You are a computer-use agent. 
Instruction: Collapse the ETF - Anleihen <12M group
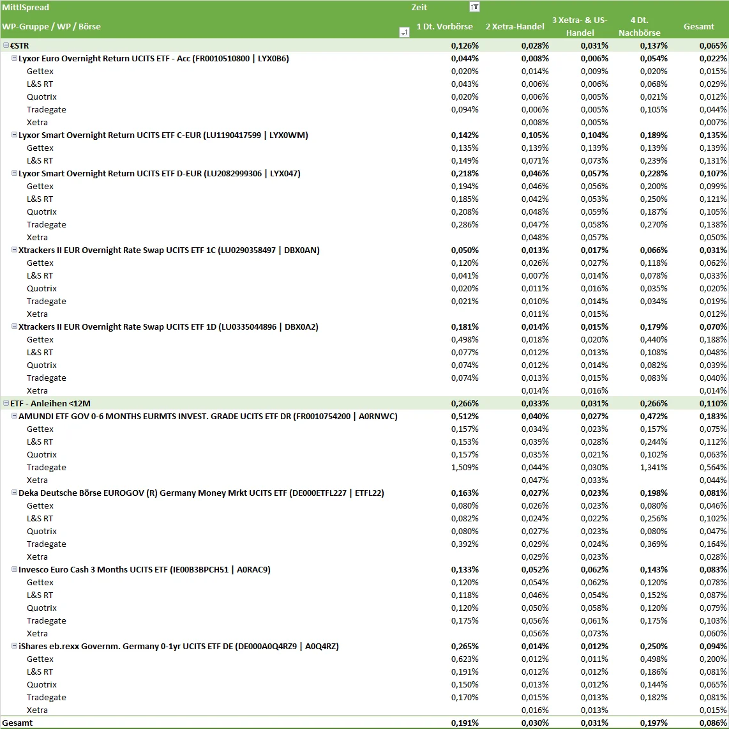point(6,404)
